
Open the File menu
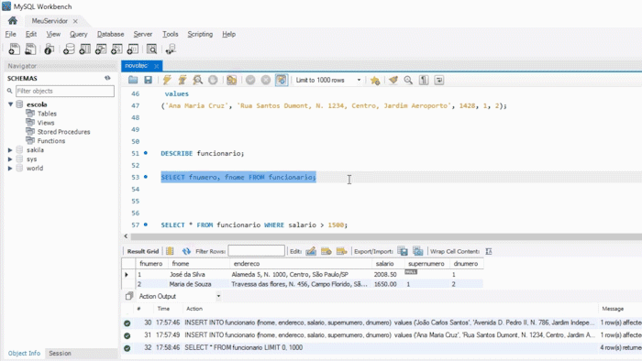(11, 34)
